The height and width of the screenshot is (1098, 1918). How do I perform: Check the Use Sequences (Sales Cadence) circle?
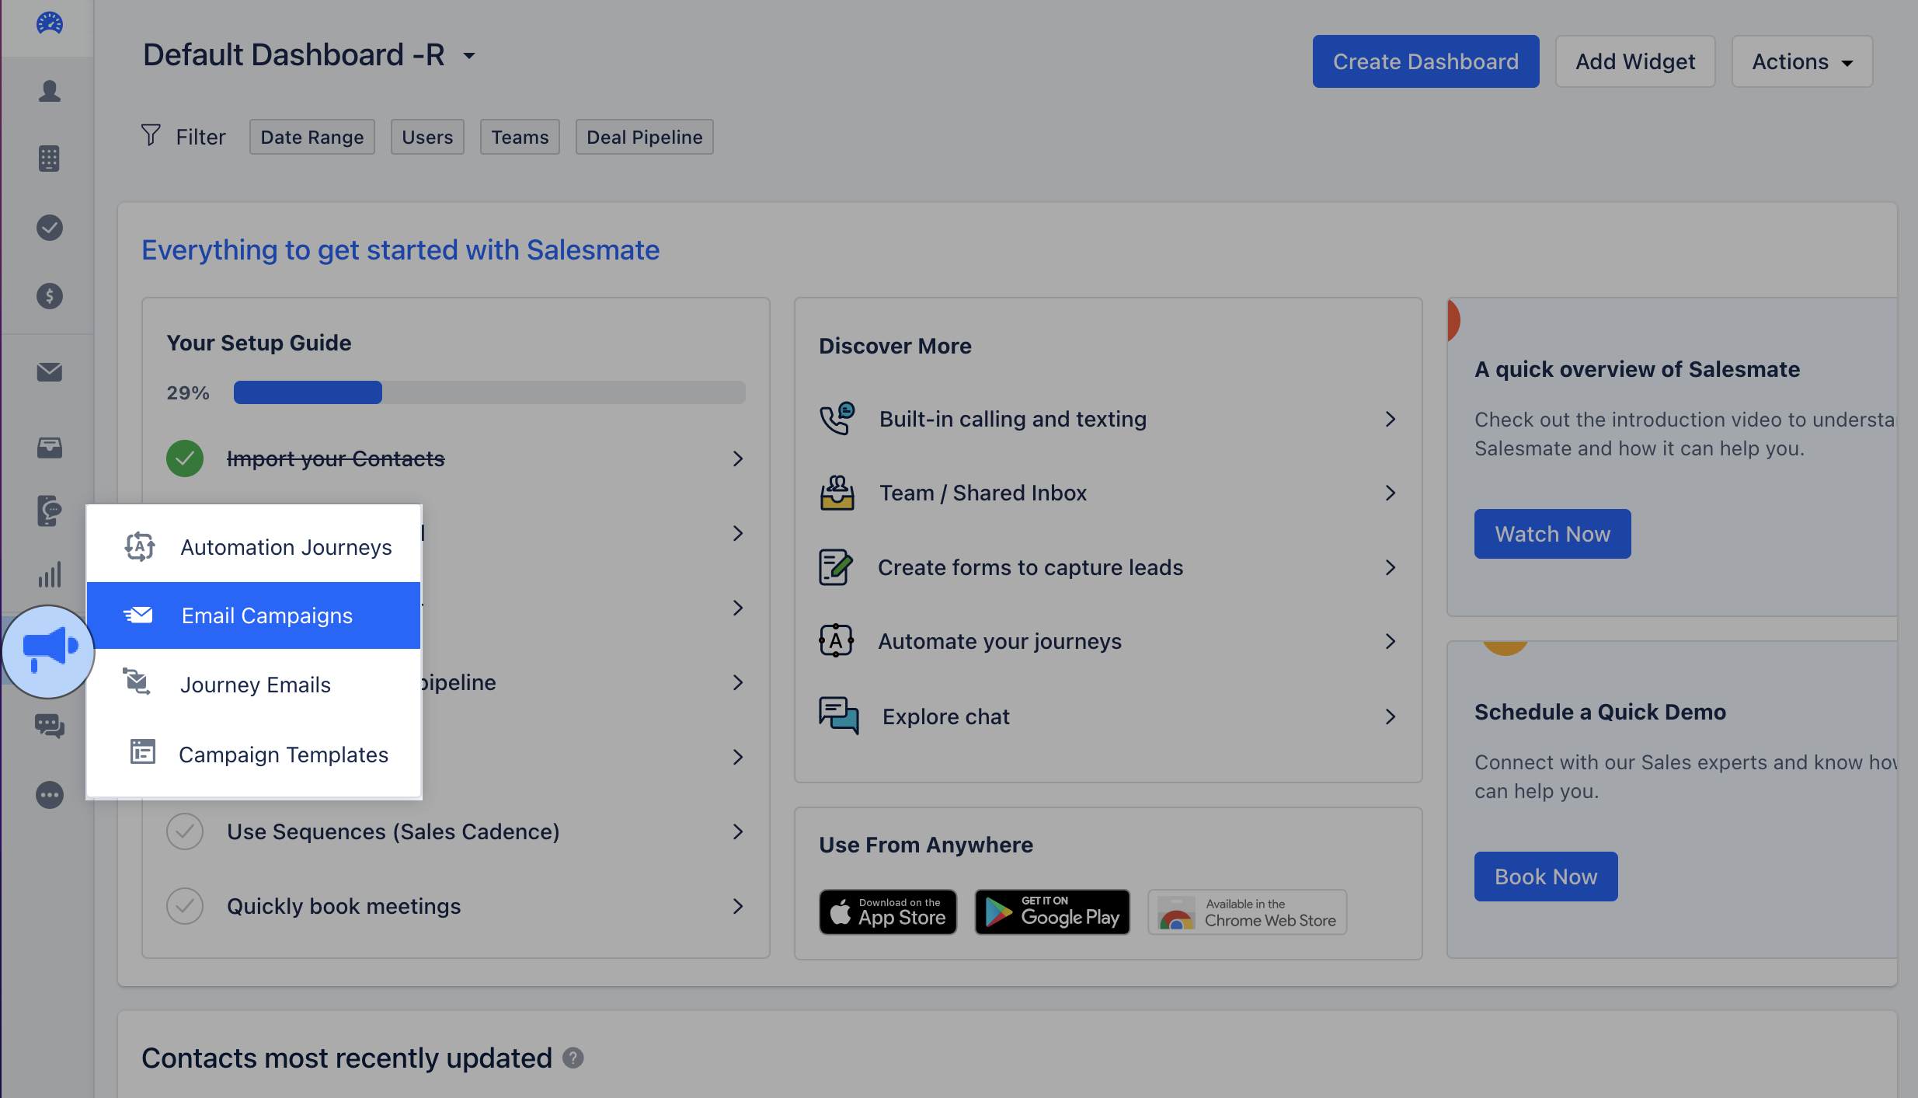point(185,831)
